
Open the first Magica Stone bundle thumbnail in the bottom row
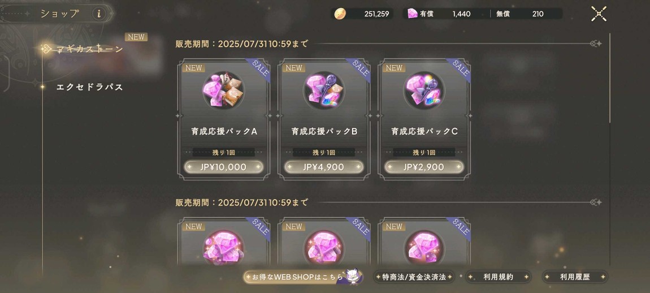(x=223, y=247)
